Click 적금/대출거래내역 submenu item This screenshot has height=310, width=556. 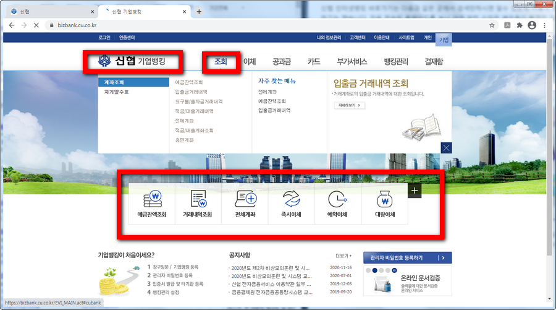(194, 111)
